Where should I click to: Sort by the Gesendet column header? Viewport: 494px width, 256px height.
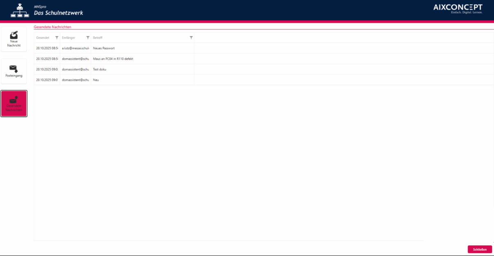[x=43, y=38]
